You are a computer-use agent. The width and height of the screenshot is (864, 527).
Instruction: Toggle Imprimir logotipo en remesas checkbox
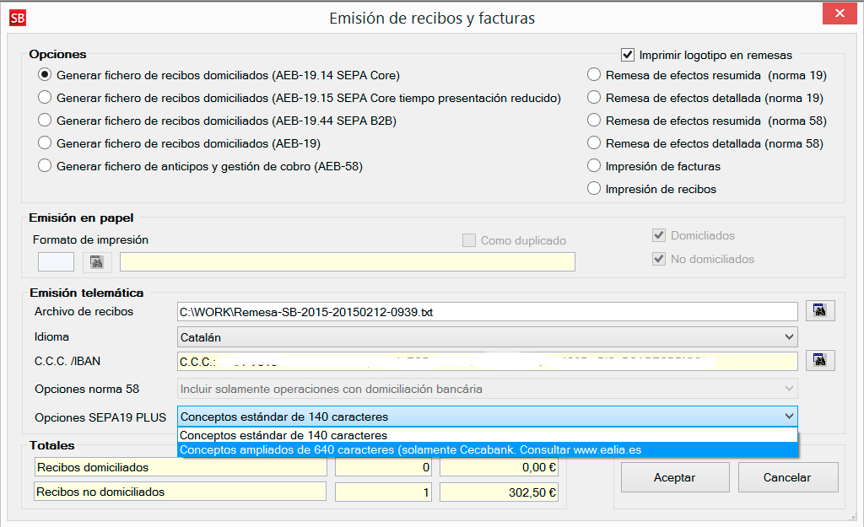pos(627,55)
